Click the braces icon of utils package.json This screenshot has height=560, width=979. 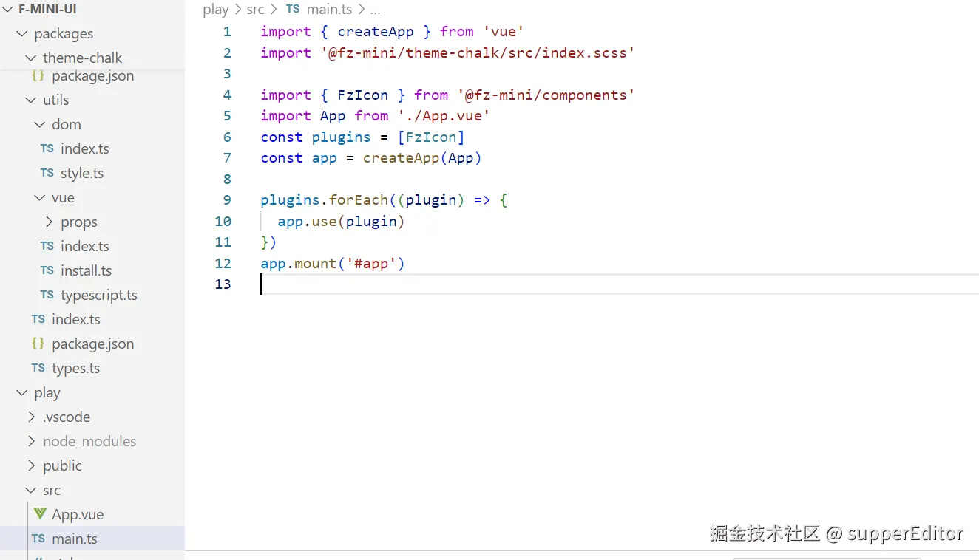38,344
